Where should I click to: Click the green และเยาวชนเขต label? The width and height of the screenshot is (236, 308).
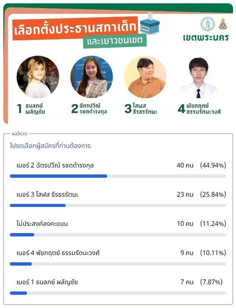click(115, 41)
